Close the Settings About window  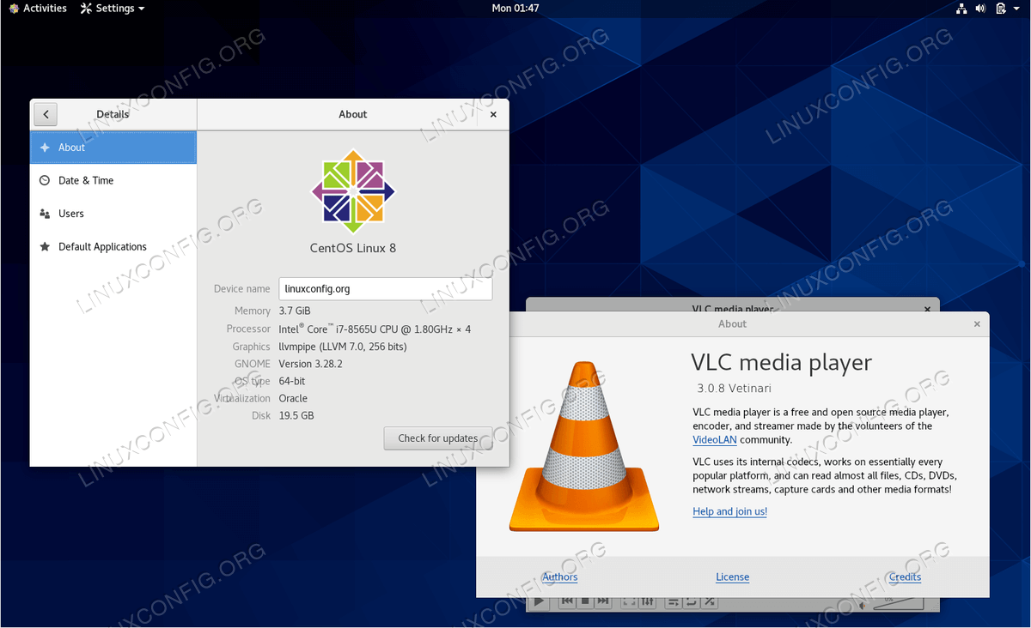[x=493, y=114]
